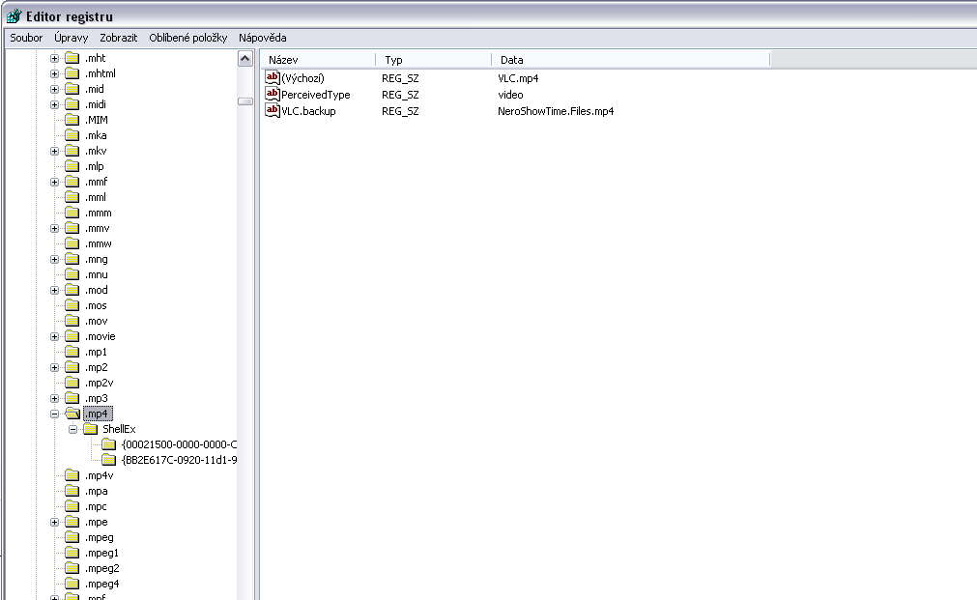The image size is (977, 600).
Task: Select the .mp4v folder icon
Action: coord(72,475)
